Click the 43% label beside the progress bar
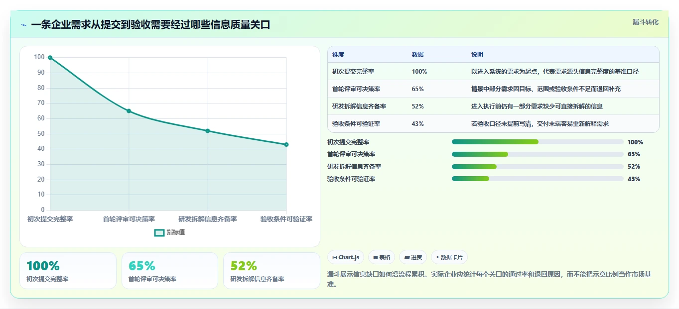The image size is (679, 309). pos(634,179)
